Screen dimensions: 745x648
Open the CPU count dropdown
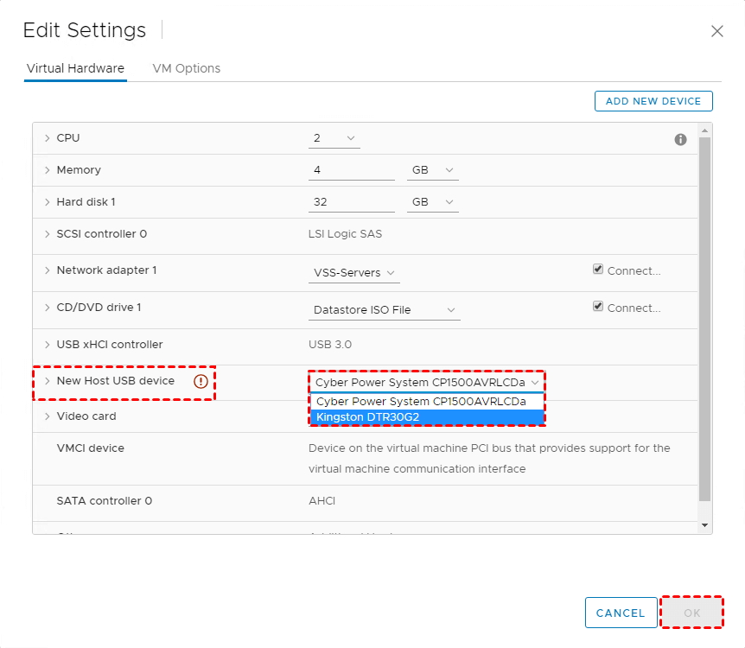tap(334, 138)
